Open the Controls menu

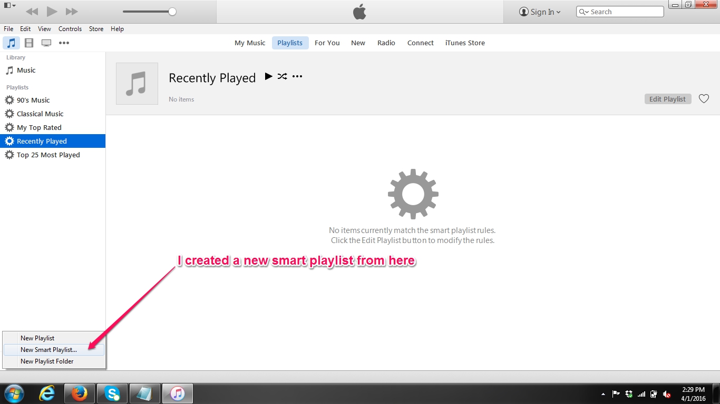point(70,29)
